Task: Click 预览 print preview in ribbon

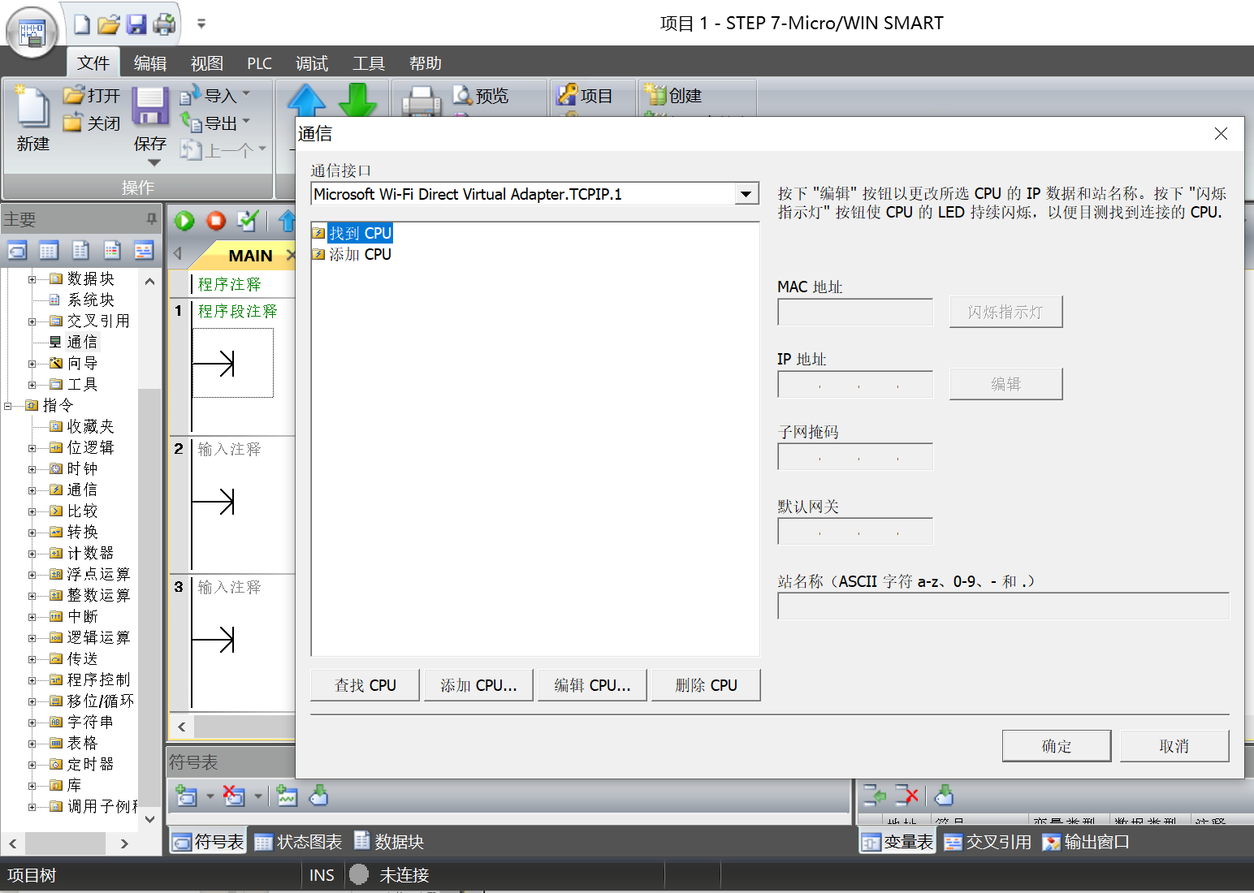Action: tap(481, 96)
